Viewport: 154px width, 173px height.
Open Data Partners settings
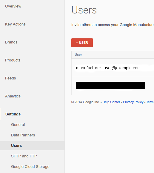point(23,135)
